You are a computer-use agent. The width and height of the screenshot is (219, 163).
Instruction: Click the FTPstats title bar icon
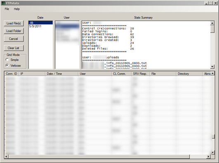(x=3, y=3)
